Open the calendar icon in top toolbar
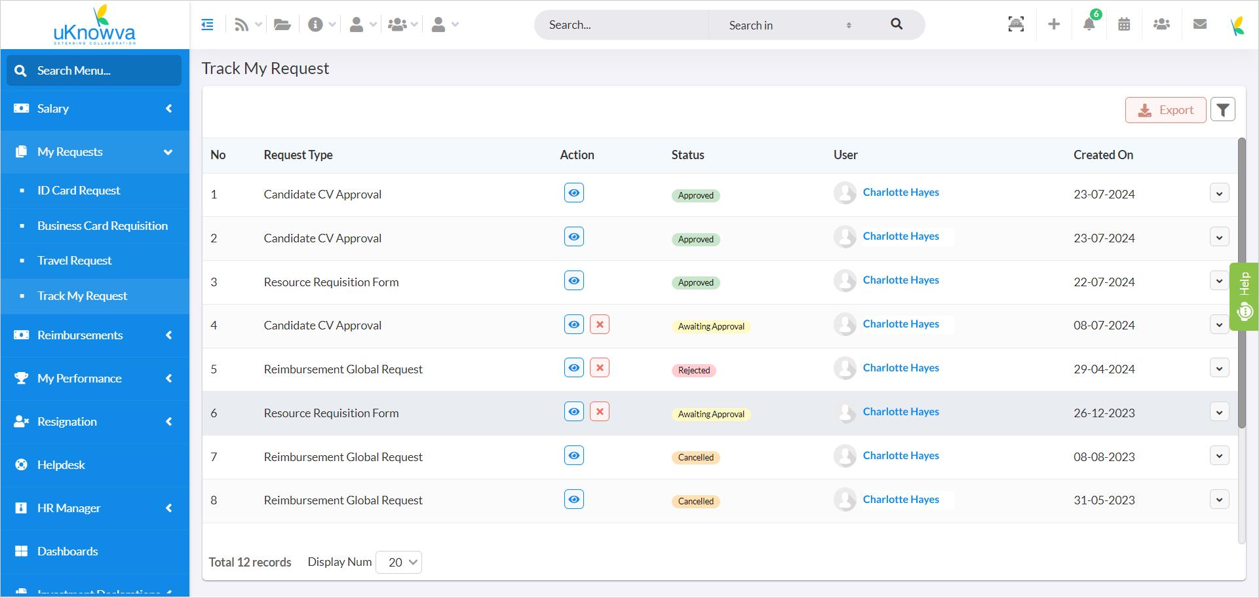 point(1125,24)
